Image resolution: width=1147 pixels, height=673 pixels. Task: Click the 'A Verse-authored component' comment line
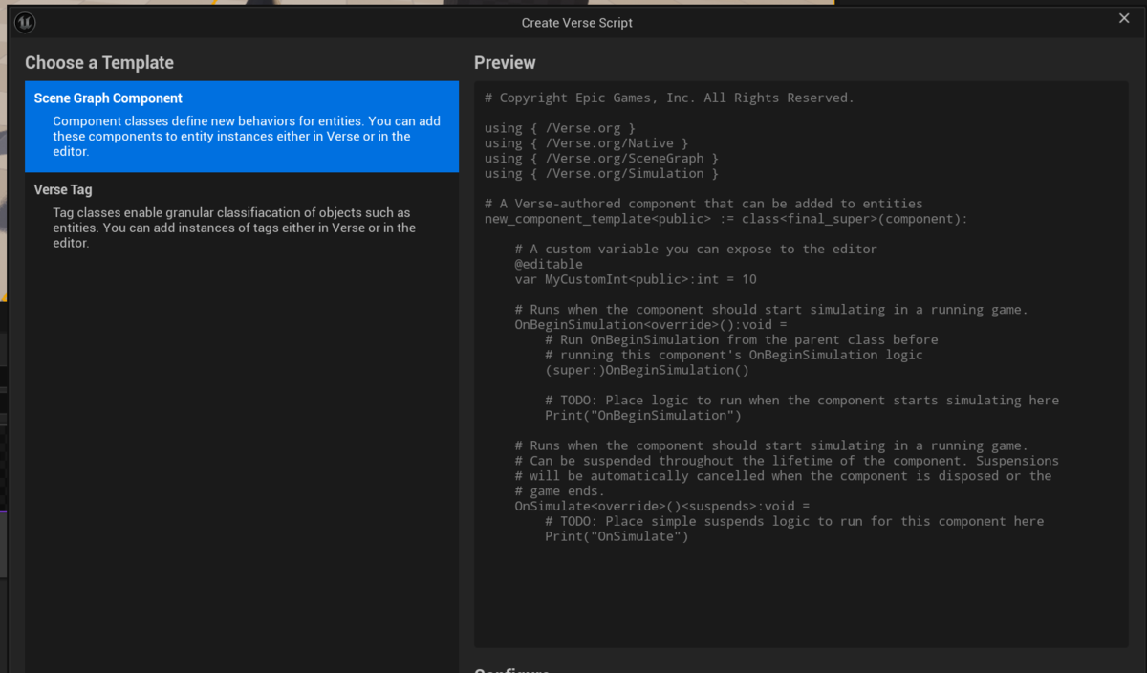(x=703, y=204)
